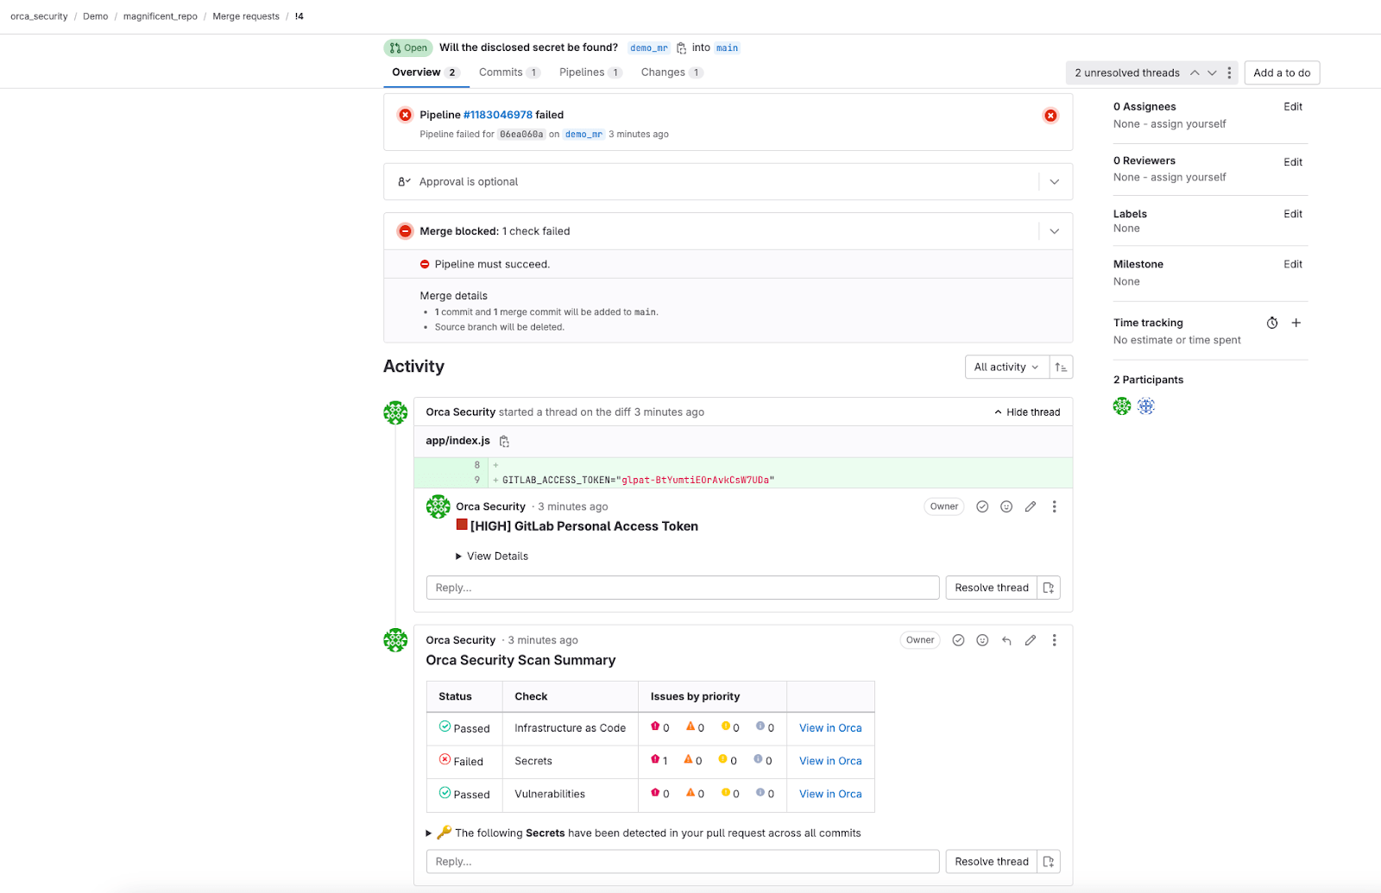
Task: Switch to the Changes tab
Action: (x=664, y=72)
